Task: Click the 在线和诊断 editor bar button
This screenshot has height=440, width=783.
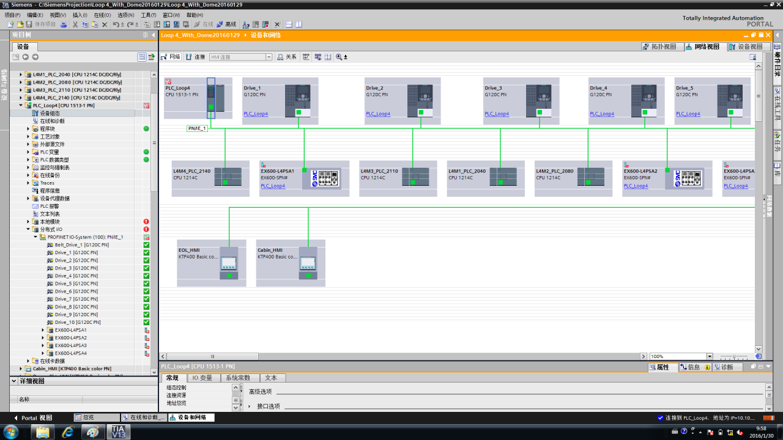Action: tap(144, 417)
